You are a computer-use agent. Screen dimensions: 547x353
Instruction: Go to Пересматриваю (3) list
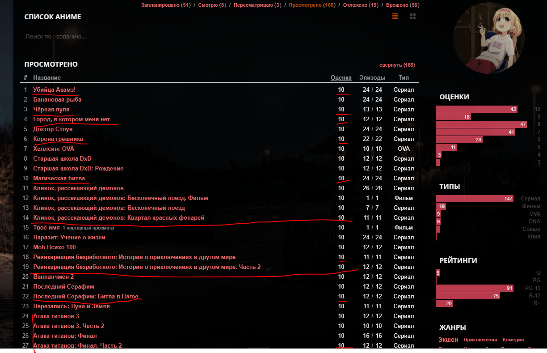pos(257,5)
